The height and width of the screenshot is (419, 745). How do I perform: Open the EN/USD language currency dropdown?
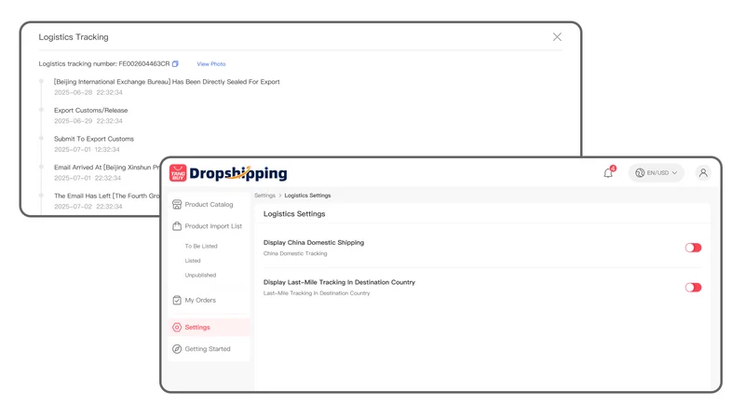click(x=657, y=173)
